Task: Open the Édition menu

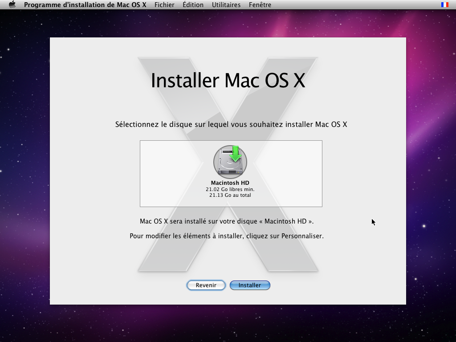Action: pos(193,4)
